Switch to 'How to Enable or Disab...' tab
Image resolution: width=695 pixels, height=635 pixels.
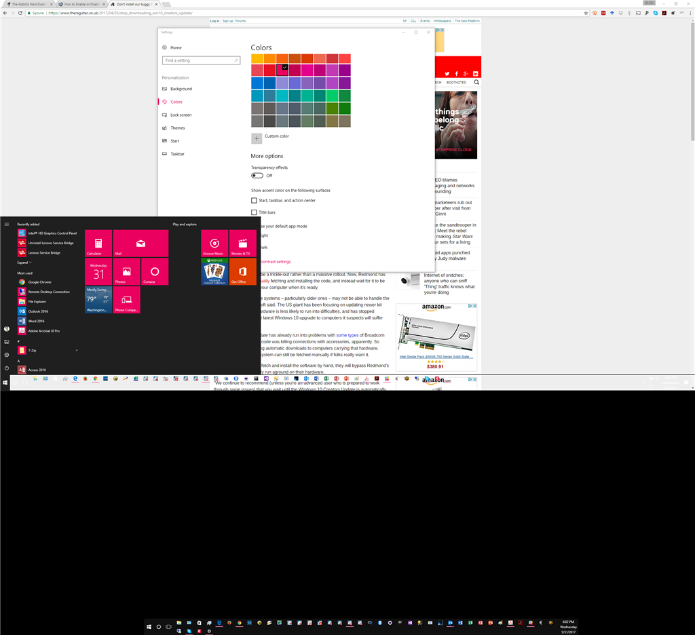click(81, 4)
